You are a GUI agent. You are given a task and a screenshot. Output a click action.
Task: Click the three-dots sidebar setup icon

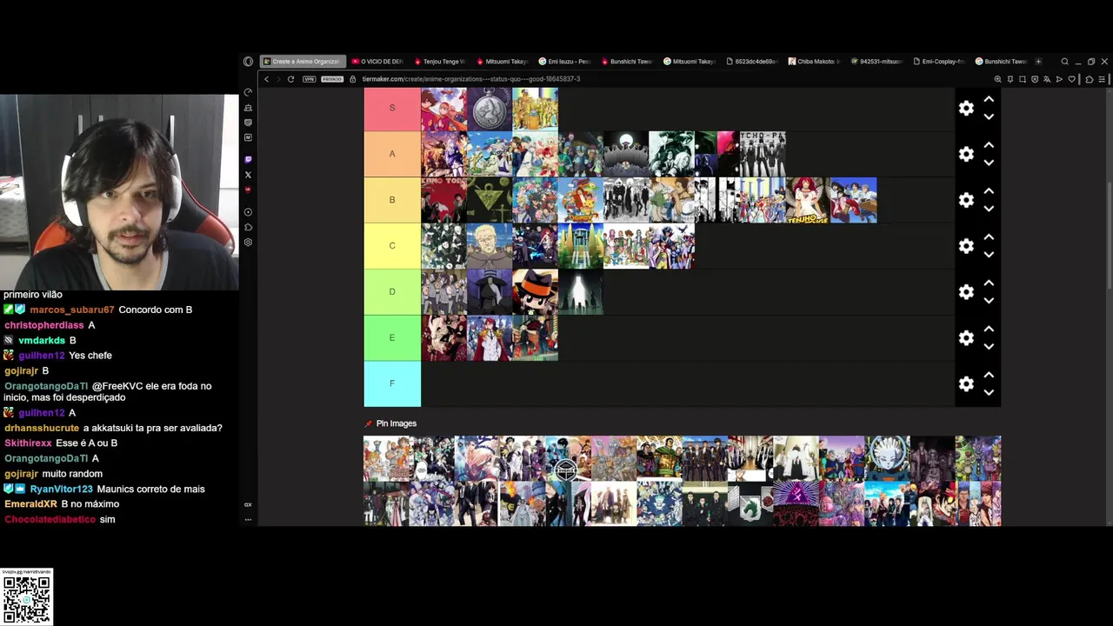coord(248,519)
